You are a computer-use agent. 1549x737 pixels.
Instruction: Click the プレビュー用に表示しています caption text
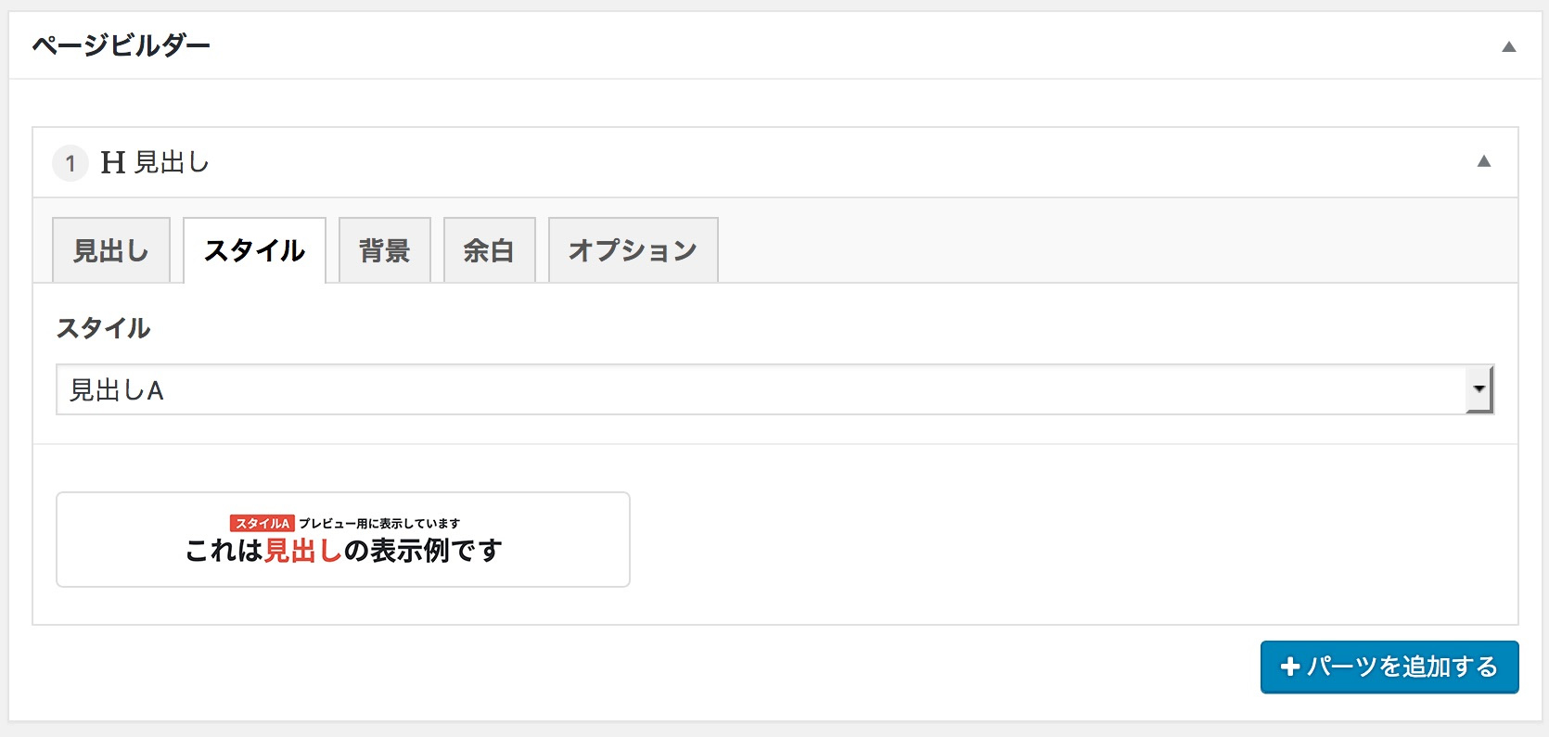click(379, 524)
